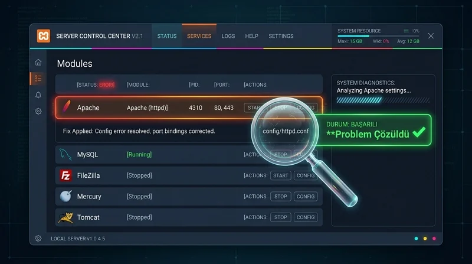This screenshot has width=472, height=264.
Task: Switch to the STATUS tab
Action: tap(167, 36)
